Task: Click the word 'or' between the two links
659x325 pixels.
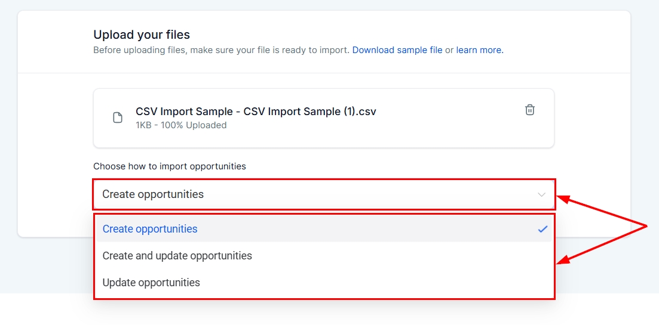Action: [449, 50]
